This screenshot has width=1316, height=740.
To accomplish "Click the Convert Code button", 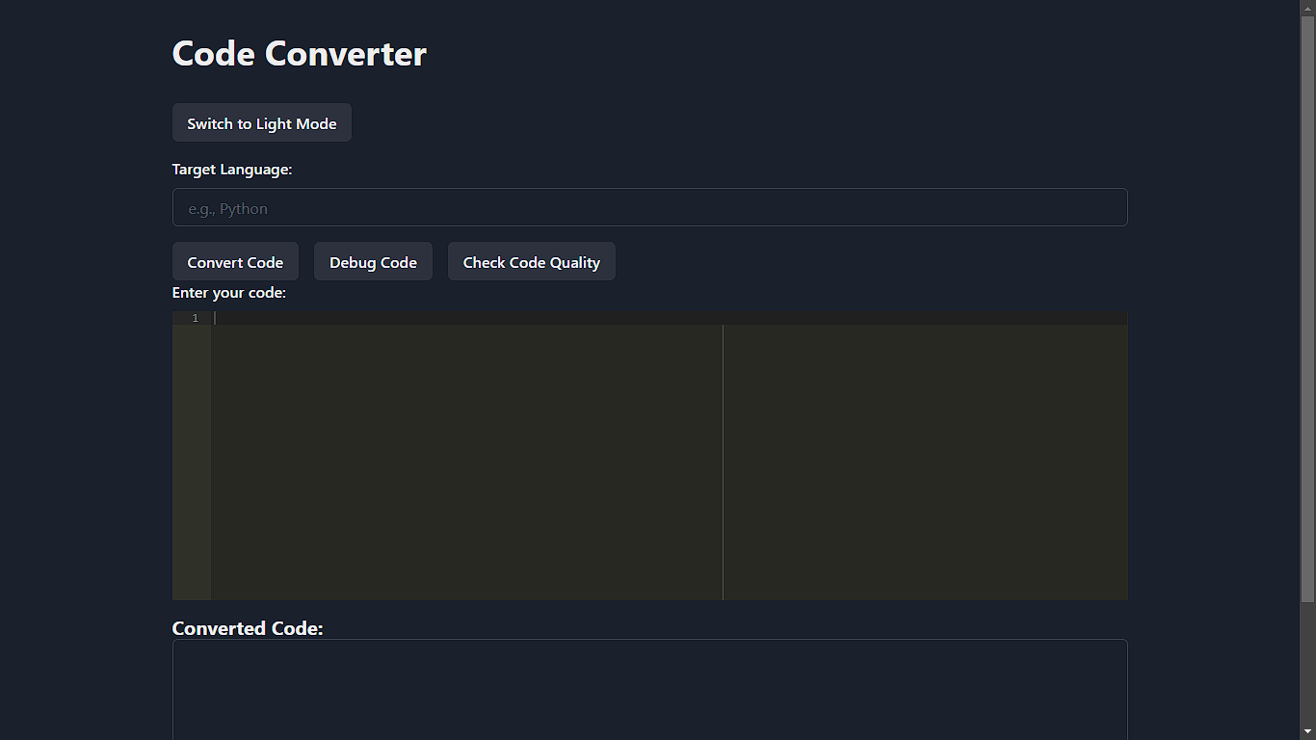I will click(235, 262).
